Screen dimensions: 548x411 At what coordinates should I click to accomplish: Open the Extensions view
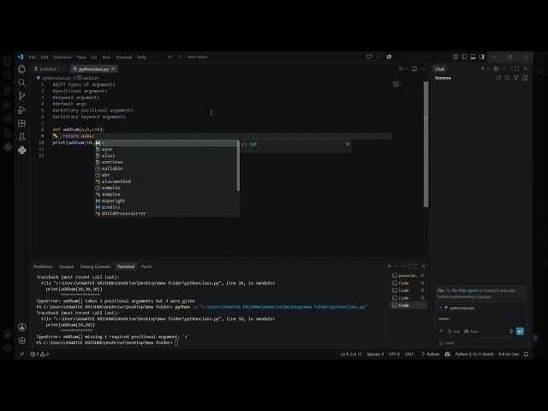21,123
